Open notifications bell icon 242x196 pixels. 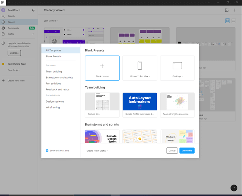[33, 10]
